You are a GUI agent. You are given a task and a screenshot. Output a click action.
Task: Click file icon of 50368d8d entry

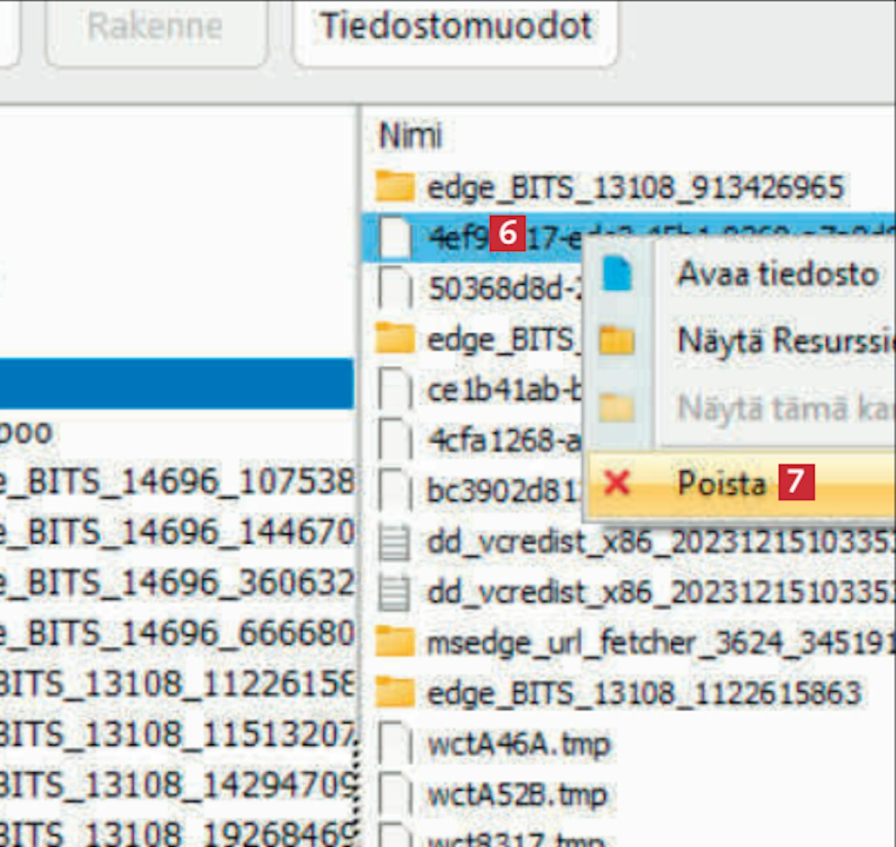click(x=395, y=289)
